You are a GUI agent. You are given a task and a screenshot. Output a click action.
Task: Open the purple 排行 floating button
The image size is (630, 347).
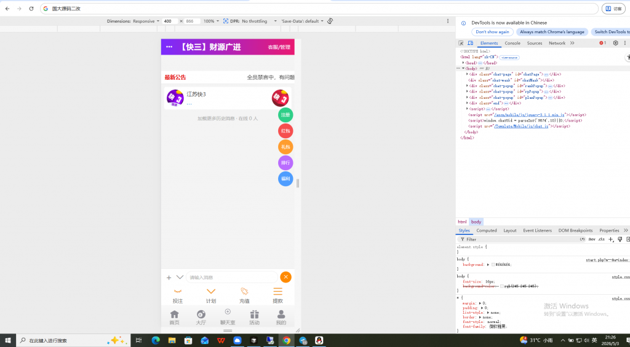pyautogui.click(x=285, y=163)
